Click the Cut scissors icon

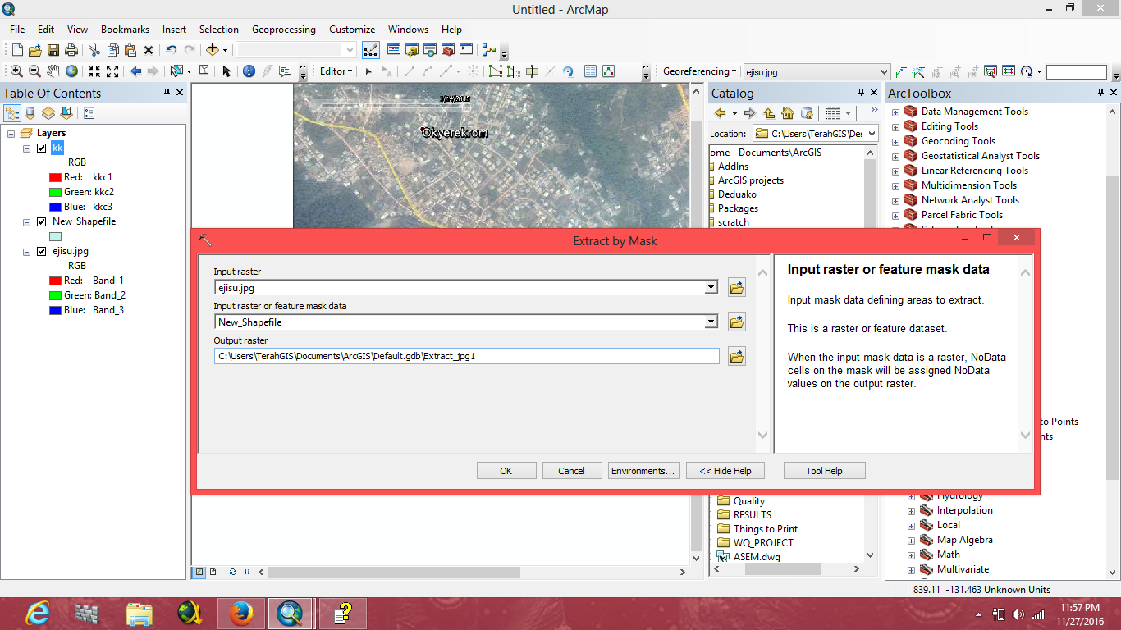tap(94, 50)
